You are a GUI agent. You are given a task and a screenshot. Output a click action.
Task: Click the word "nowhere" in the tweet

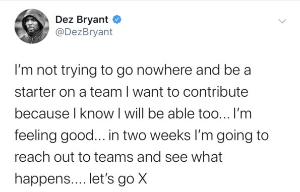click(x=164, y=70)
